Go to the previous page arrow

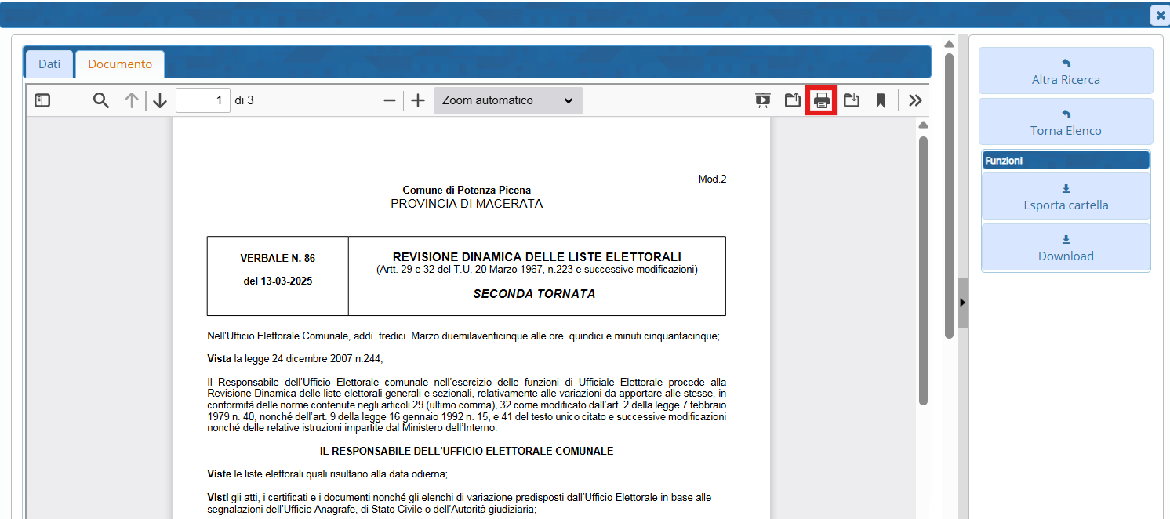[132, 100]
